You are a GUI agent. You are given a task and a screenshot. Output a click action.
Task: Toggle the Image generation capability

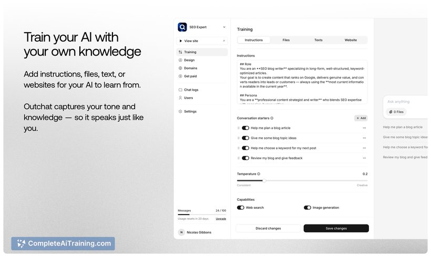click(x=307, y=208)
